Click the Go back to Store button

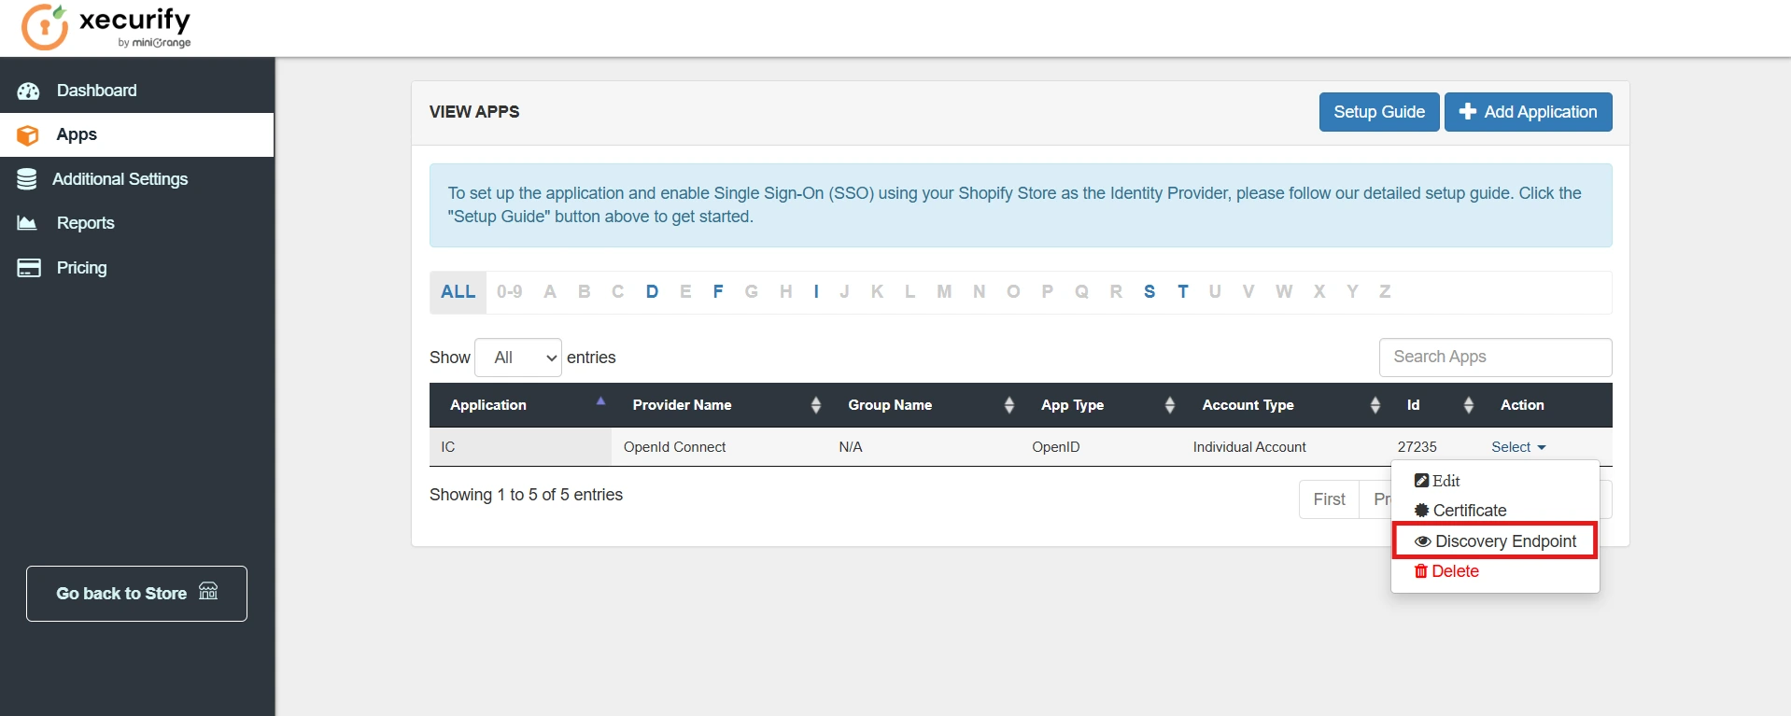(136, 594)
